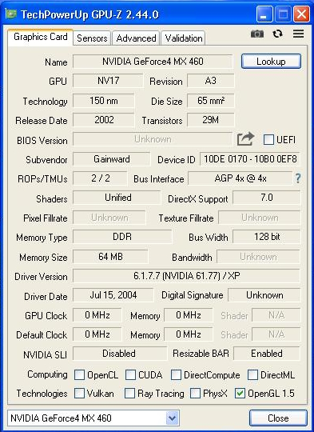The height and width of the screenshot is (432, 314).
Task: Click the Die Size field 65 mm²
Action: click(x=210, y=100)
